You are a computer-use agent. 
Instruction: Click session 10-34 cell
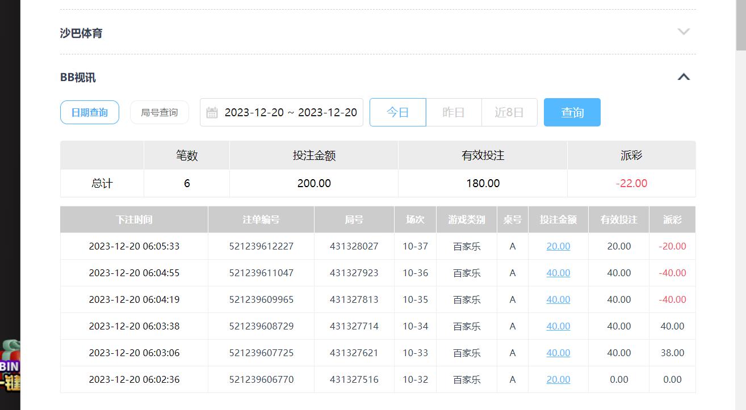coord(415,326)
